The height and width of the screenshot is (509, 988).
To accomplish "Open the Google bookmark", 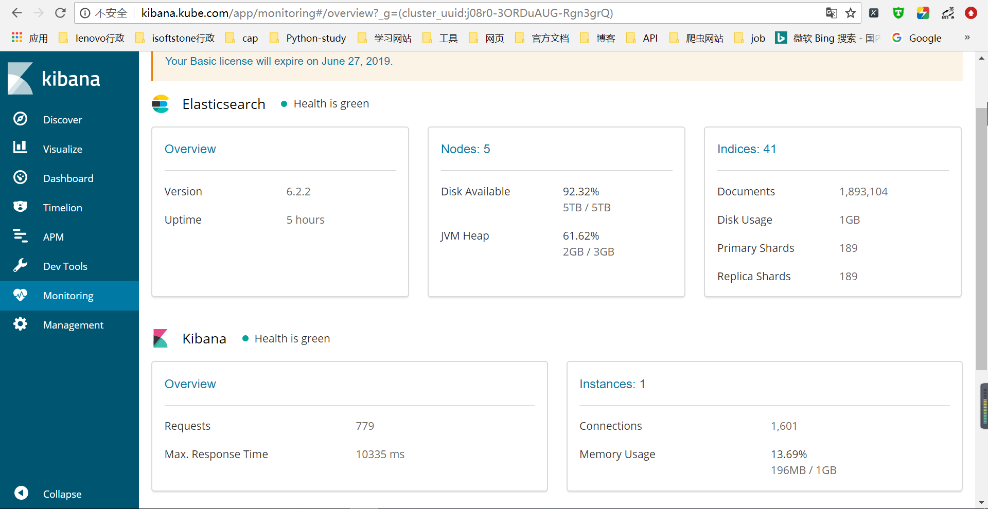I will coord(917,38).
